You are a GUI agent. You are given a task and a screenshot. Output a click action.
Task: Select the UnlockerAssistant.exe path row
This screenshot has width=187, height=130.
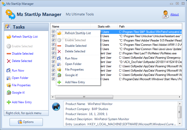click(x=150, y=36)
